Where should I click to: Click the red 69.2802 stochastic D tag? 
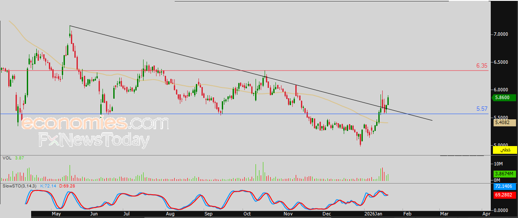[505, 195]
